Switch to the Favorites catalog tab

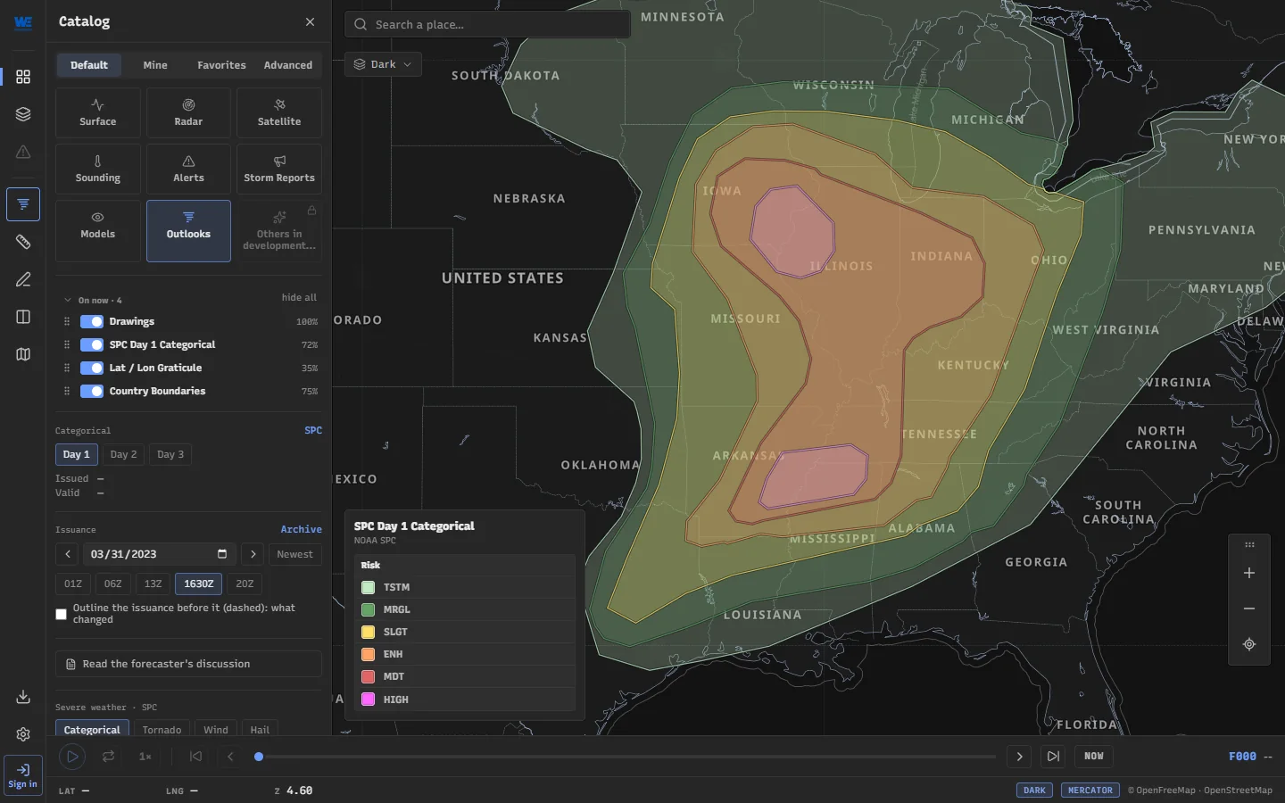221,65
